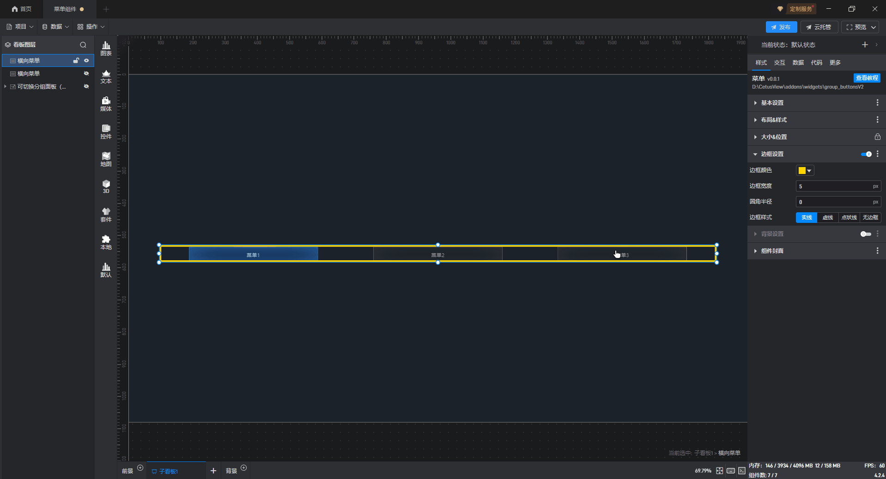The height and width of the screenshot is (479, 886).
Task: Add a new state beside 默认状态
Action: 865,45
